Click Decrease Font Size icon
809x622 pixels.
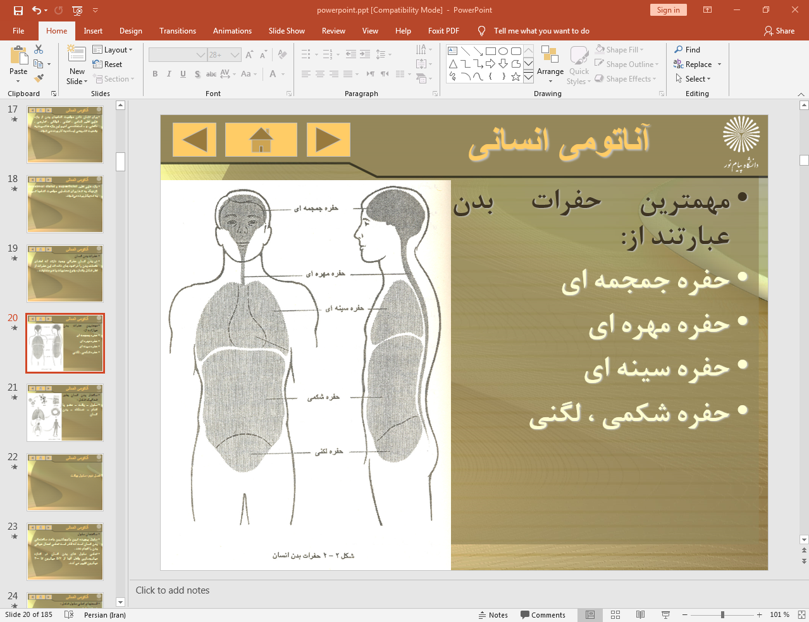pos(263,55)
